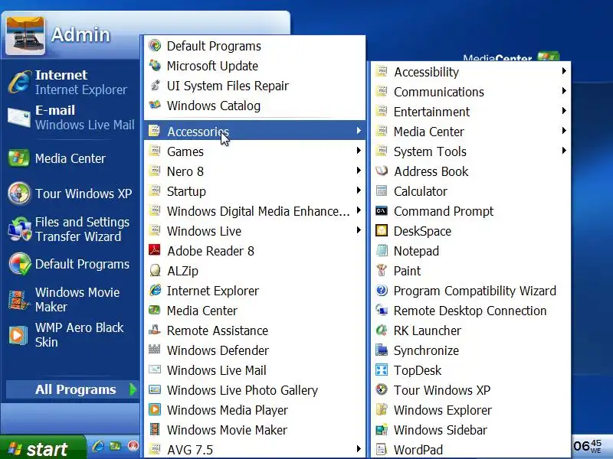
Task: Click the Calculator icon
Action: point(382,190)
